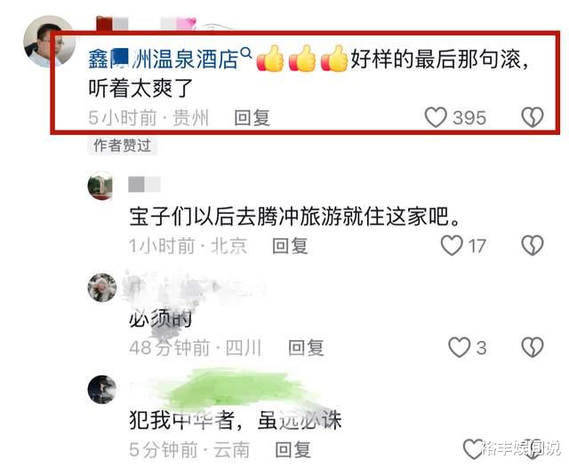Reply to the comment from 云南
This screenshot has width=569, height=467.
point(293,450)
